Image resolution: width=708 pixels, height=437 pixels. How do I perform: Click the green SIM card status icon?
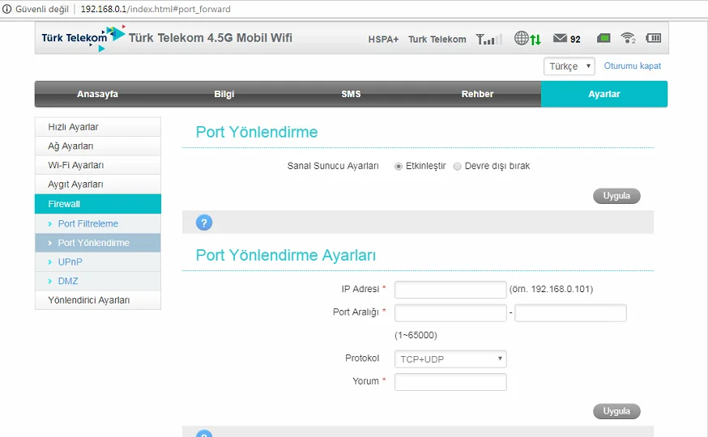point(604,38)
